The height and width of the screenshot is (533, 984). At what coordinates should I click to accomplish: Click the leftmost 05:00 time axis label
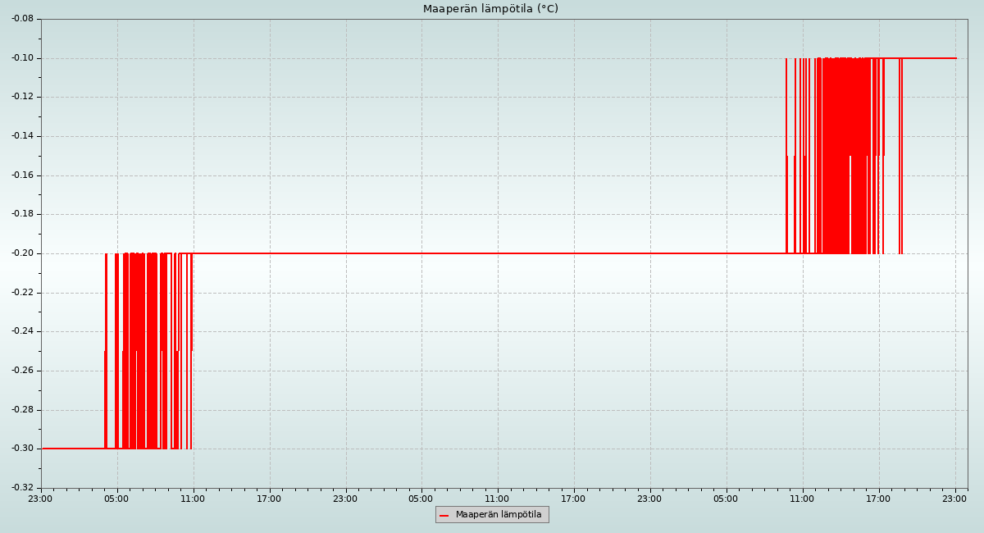pos(116,499)
